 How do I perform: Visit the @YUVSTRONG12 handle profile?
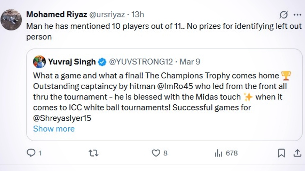[141, 62]
